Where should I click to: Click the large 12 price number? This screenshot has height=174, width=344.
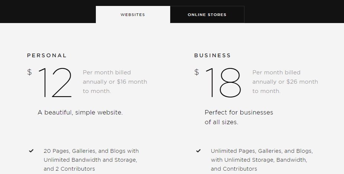(x=55, y=83)
